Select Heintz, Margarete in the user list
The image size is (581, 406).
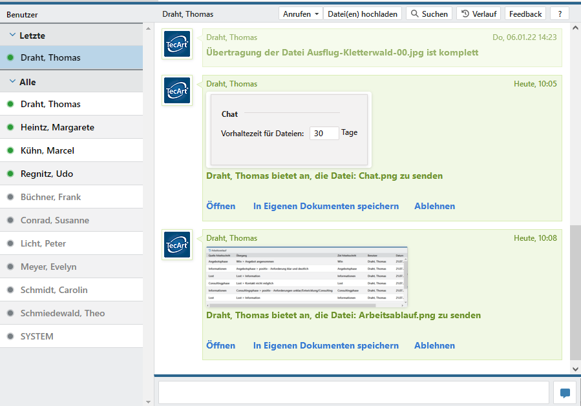pyautogui.click(x=58, y=127)
